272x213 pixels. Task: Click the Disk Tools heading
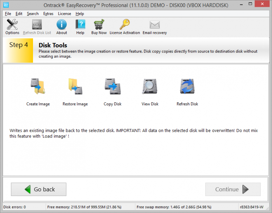[x=53, y=45]
